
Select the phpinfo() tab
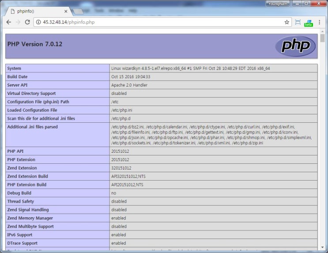(x=39, y=11)
